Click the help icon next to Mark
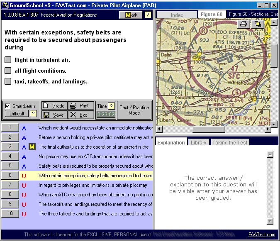 pos(148,15)
